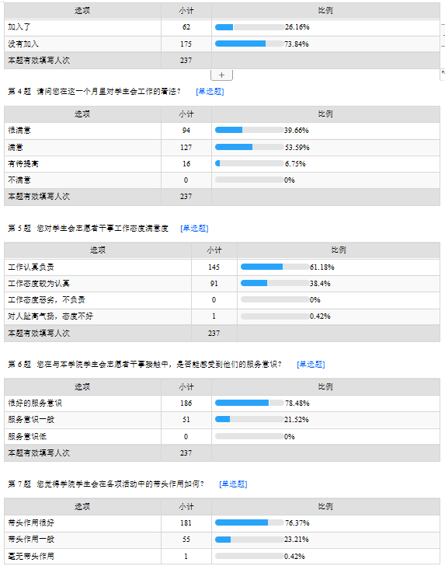Click the 小计 header in question 5 table
Viewport: 445px width, 566px height.
point(214,250)
